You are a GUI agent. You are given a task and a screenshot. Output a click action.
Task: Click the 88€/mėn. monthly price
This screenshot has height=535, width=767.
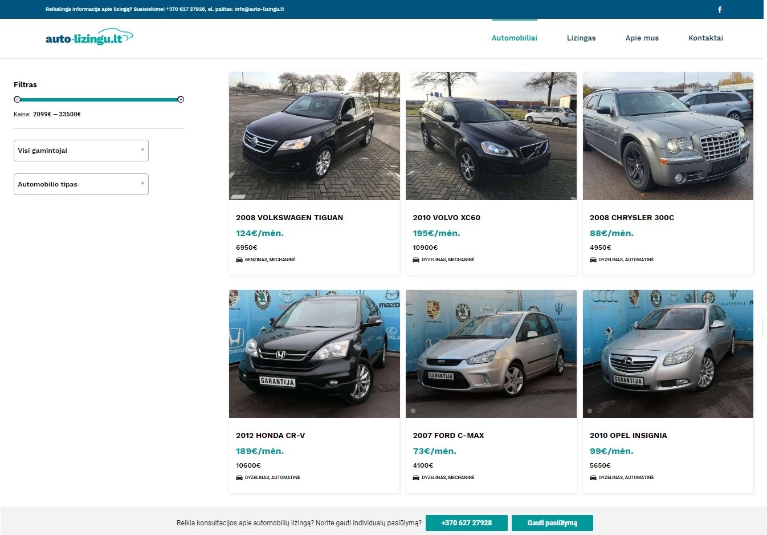tap(611, 233)
